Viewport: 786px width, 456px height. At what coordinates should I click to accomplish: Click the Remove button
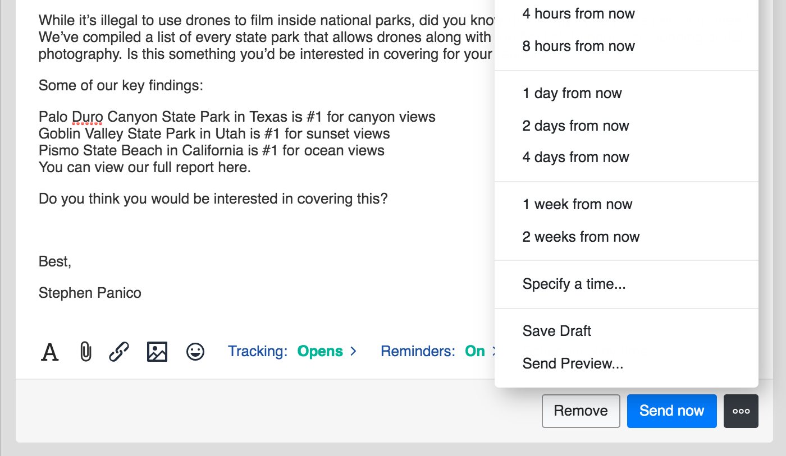click(x=581, y=411)
